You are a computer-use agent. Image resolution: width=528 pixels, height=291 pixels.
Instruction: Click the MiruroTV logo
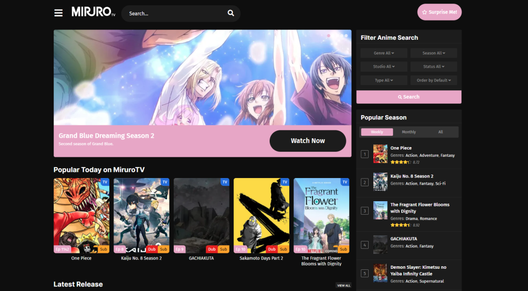click(x=93, y=12)
